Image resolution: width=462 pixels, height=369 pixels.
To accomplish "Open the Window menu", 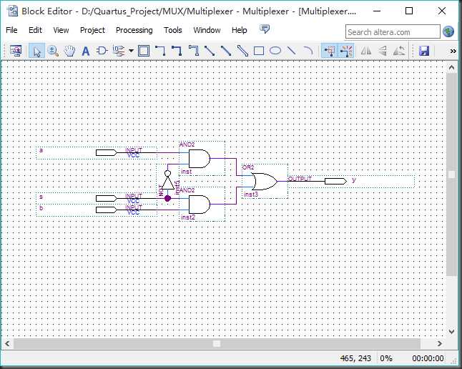I will [207, 30].
